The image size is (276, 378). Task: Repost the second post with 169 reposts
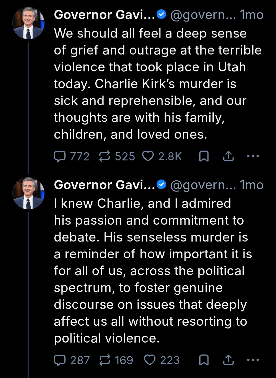[105, 360]
